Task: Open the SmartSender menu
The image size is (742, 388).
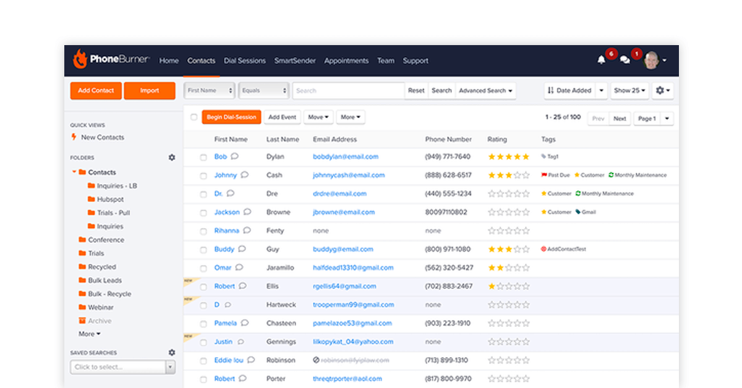Action: (295, 61)
